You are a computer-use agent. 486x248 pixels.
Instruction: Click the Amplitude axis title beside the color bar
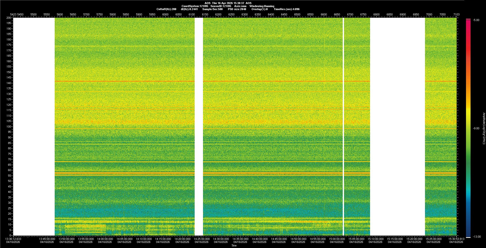click(483, 129)
